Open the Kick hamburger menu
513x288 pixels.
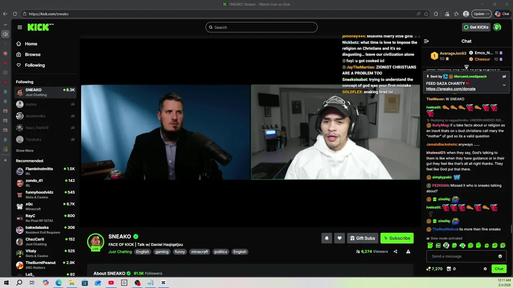[x=20, y=27]
